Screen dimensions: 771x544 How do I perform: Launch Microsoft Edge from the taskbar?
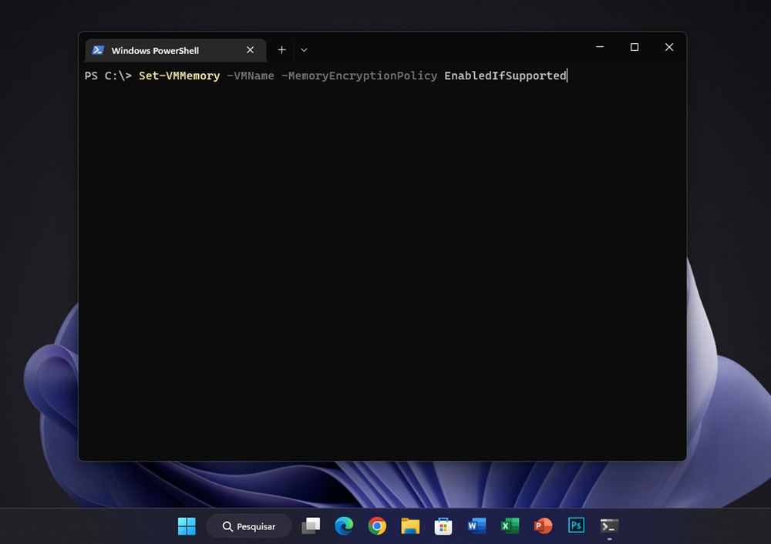coord(344,526)
